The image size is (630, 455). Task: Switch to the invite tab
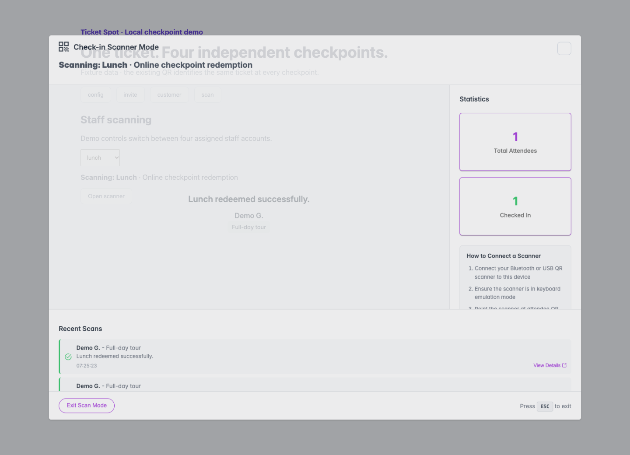coord(130,95)
